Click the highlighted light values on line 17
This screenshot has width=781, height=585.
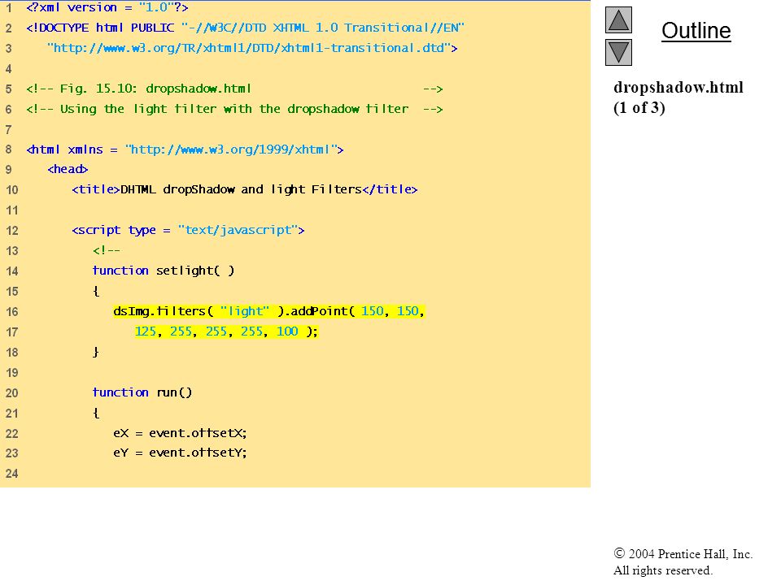pos(226,331)
